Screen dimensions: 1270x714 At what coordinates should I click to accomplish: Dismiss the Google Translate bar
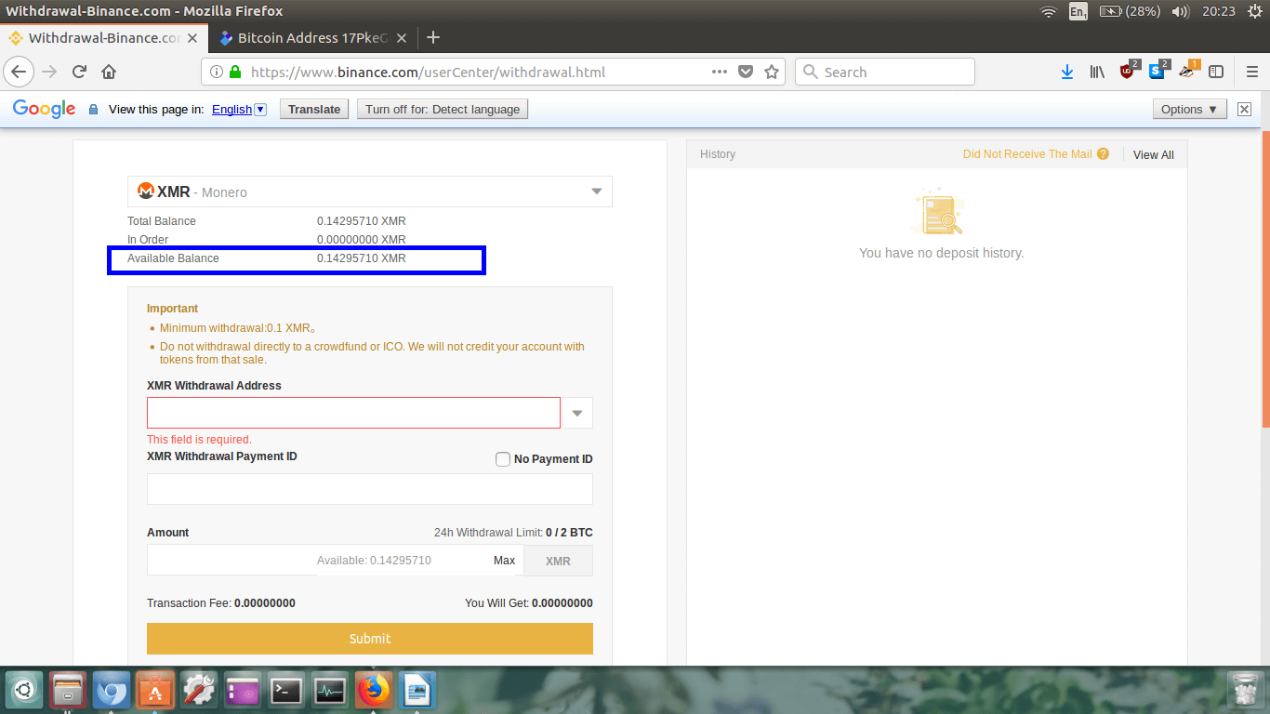click(1244, 109)
